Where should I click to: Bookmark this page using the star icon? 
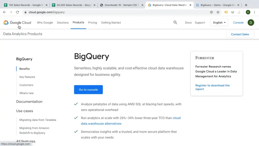(x=218, y=12)
